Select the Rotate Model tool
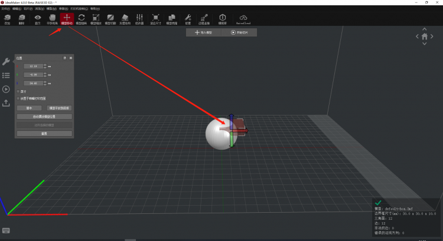443x241 pixels. (81, 19)
